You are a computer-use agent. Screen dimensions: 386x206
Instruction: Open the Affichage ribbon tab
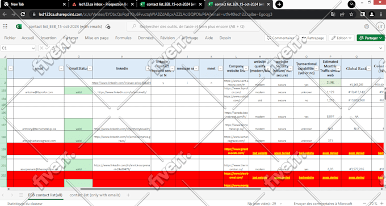pyautogui.click(x=190, y=38)
